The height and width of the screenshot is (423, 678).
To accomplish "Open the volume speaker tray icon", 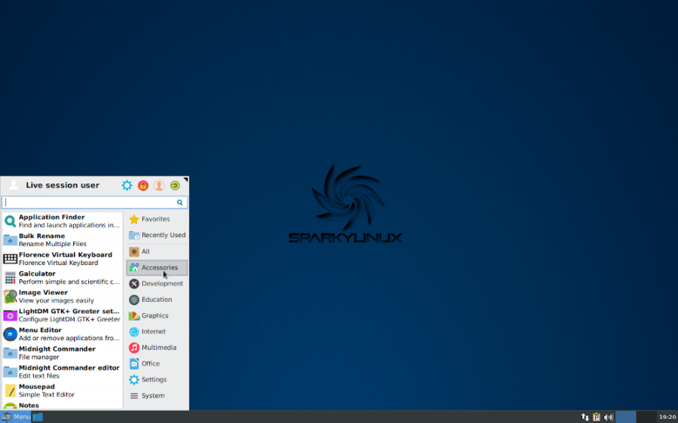I will pos(609,417).
